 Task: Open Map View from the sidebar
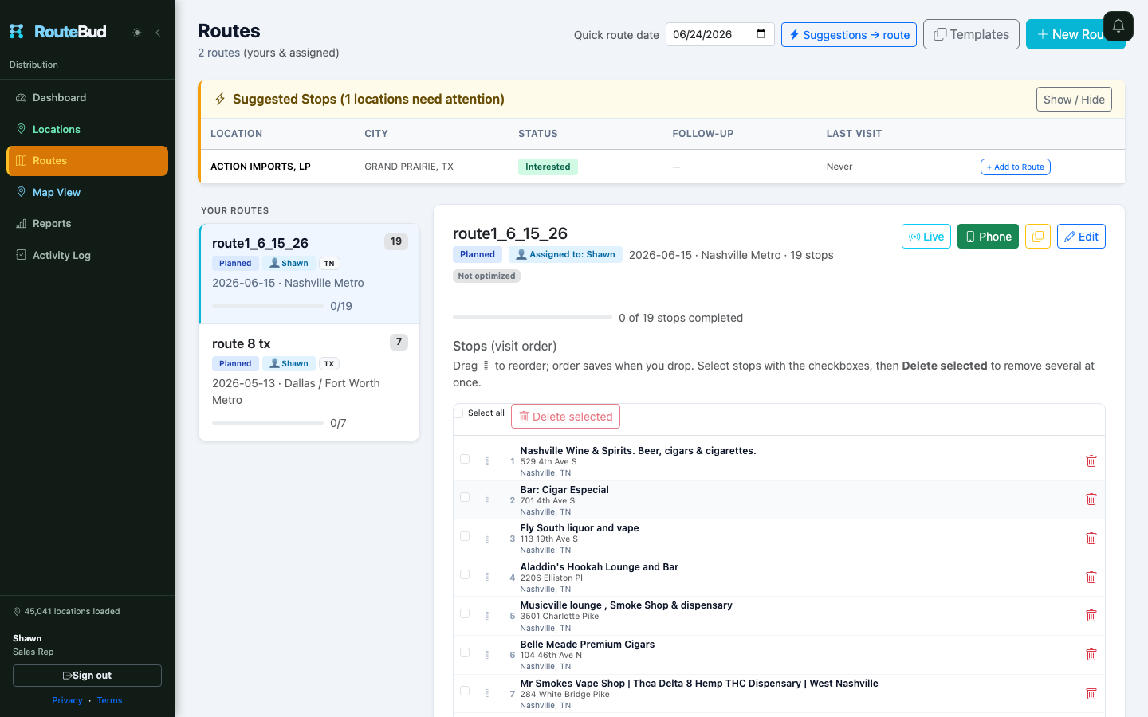(88, 192)
